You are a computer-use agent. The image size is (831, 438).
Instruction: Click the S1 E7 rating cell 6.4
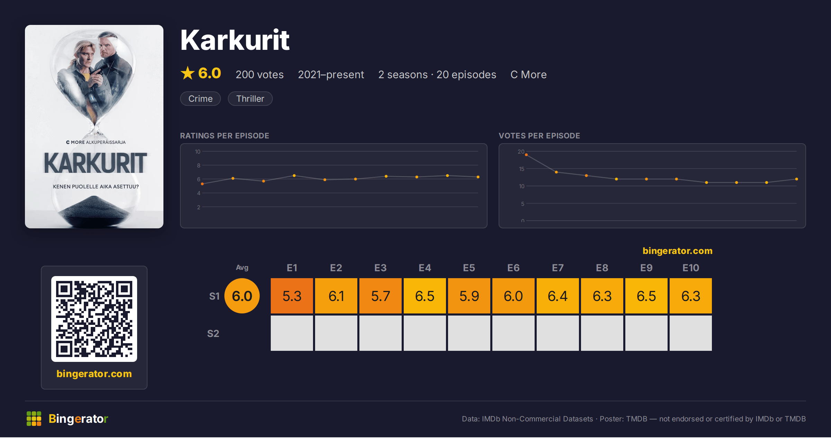tap(558, 296)
